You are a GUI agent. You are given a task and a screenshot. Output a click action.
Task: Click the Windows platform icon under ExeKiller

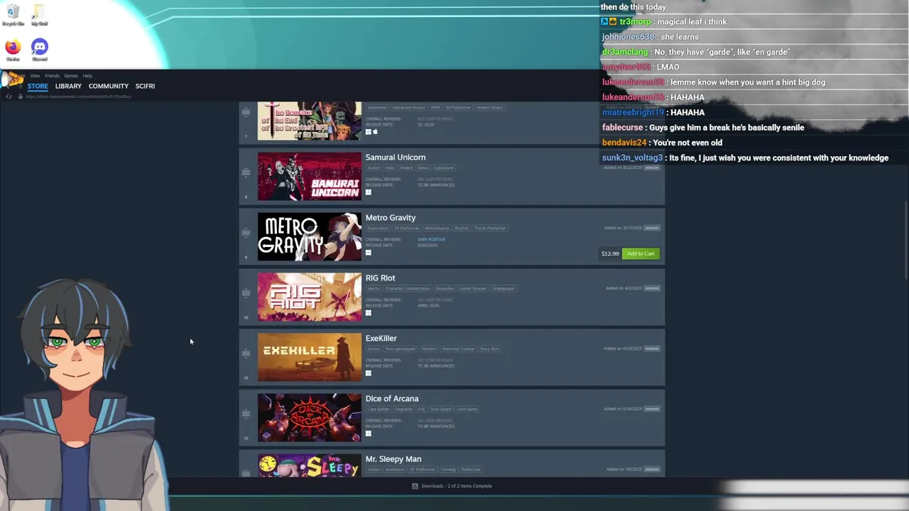point(369,373)
